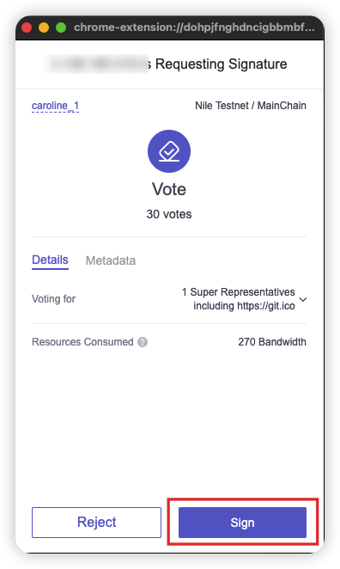Screen dimensions: 340x569
Task: Open the Resources Consumed help icon
Action: [143, 342]
